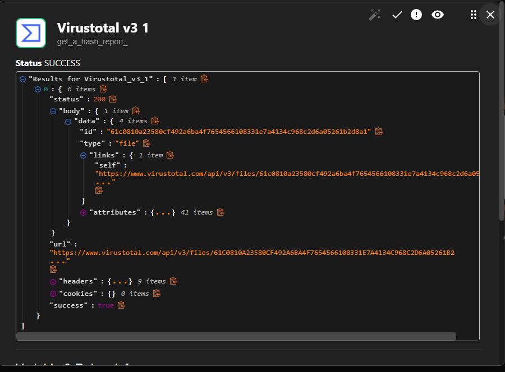Collapse the data node
The width and height of the screenshot is (505, 372).
coord(68,122)
